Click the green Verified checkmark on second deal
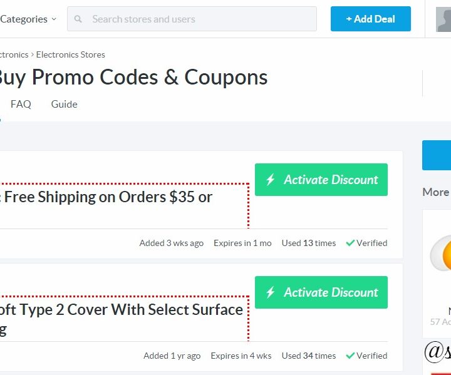The height and width of the screenshot is (375, 451). pos(350,356)
